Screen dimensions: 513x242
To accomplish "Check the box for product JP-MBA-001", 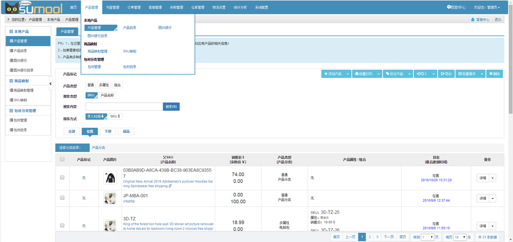I will (62, 198).
